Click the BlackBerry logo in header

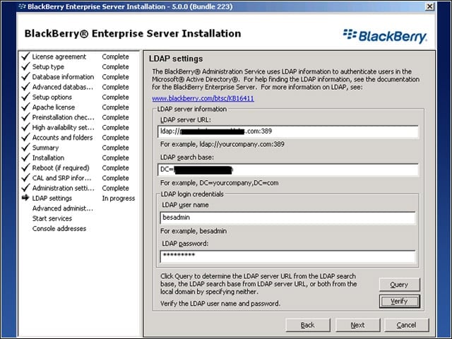[x=385, y=36]
